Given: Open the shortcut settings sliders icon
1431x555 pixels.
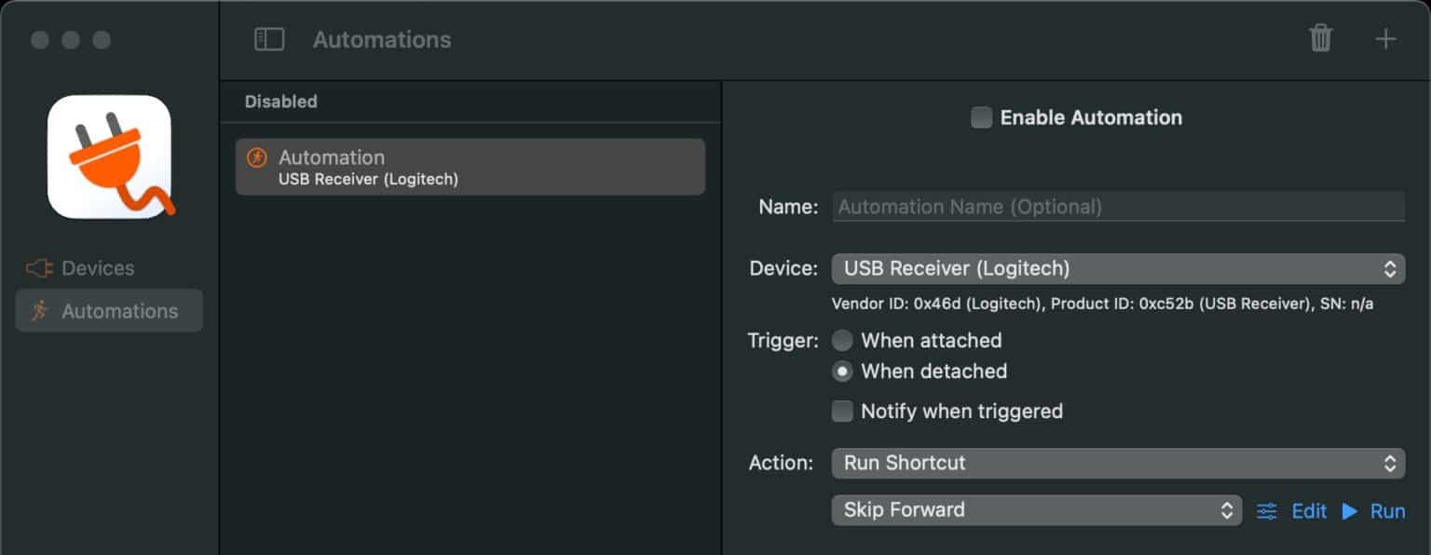Looking at the screenshot, I should 1268,510.
